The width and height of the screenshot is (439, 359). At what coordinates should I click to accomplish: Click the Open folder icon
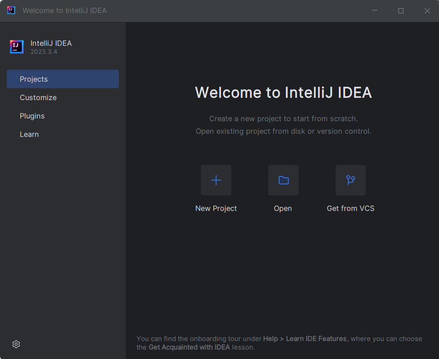(283, 180)
